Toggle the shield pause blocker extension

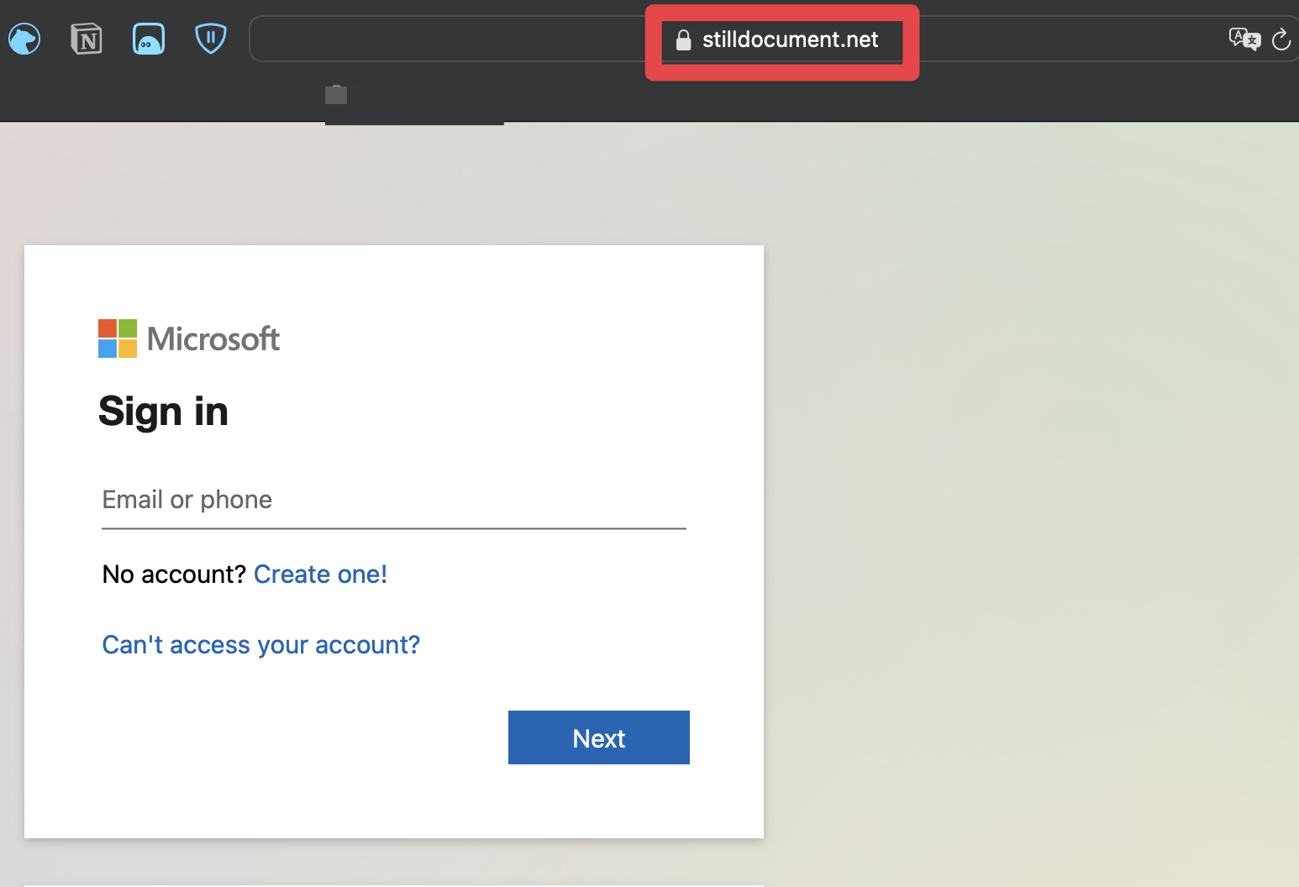pyautogui.click(x=211, y=38)
